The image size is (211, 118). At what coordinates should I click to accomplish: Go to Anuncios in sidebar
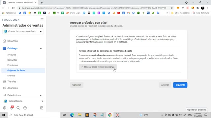click(13, 88)
